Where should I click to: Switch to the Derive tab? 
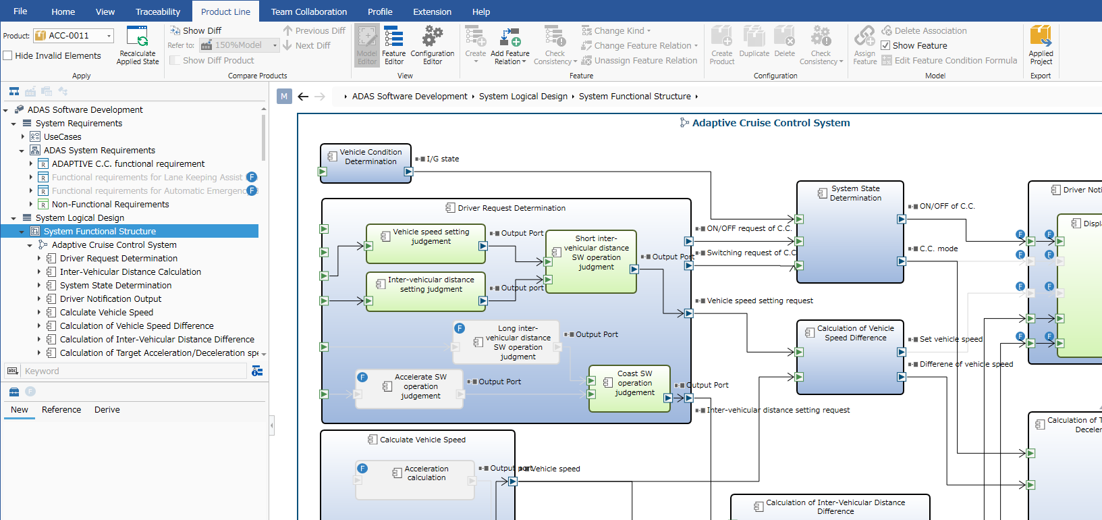tap(107, 410)
